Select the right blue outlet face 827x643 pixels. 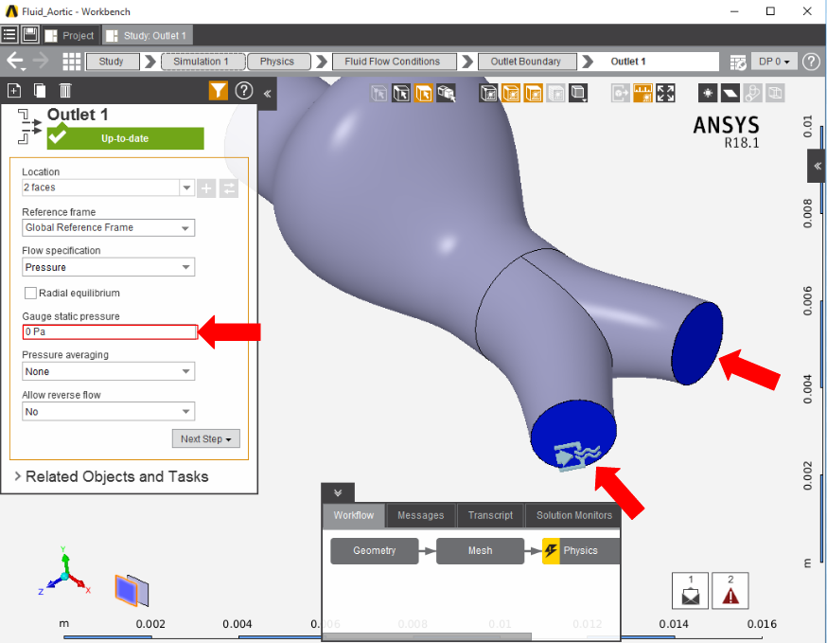(x=696, y=343)
